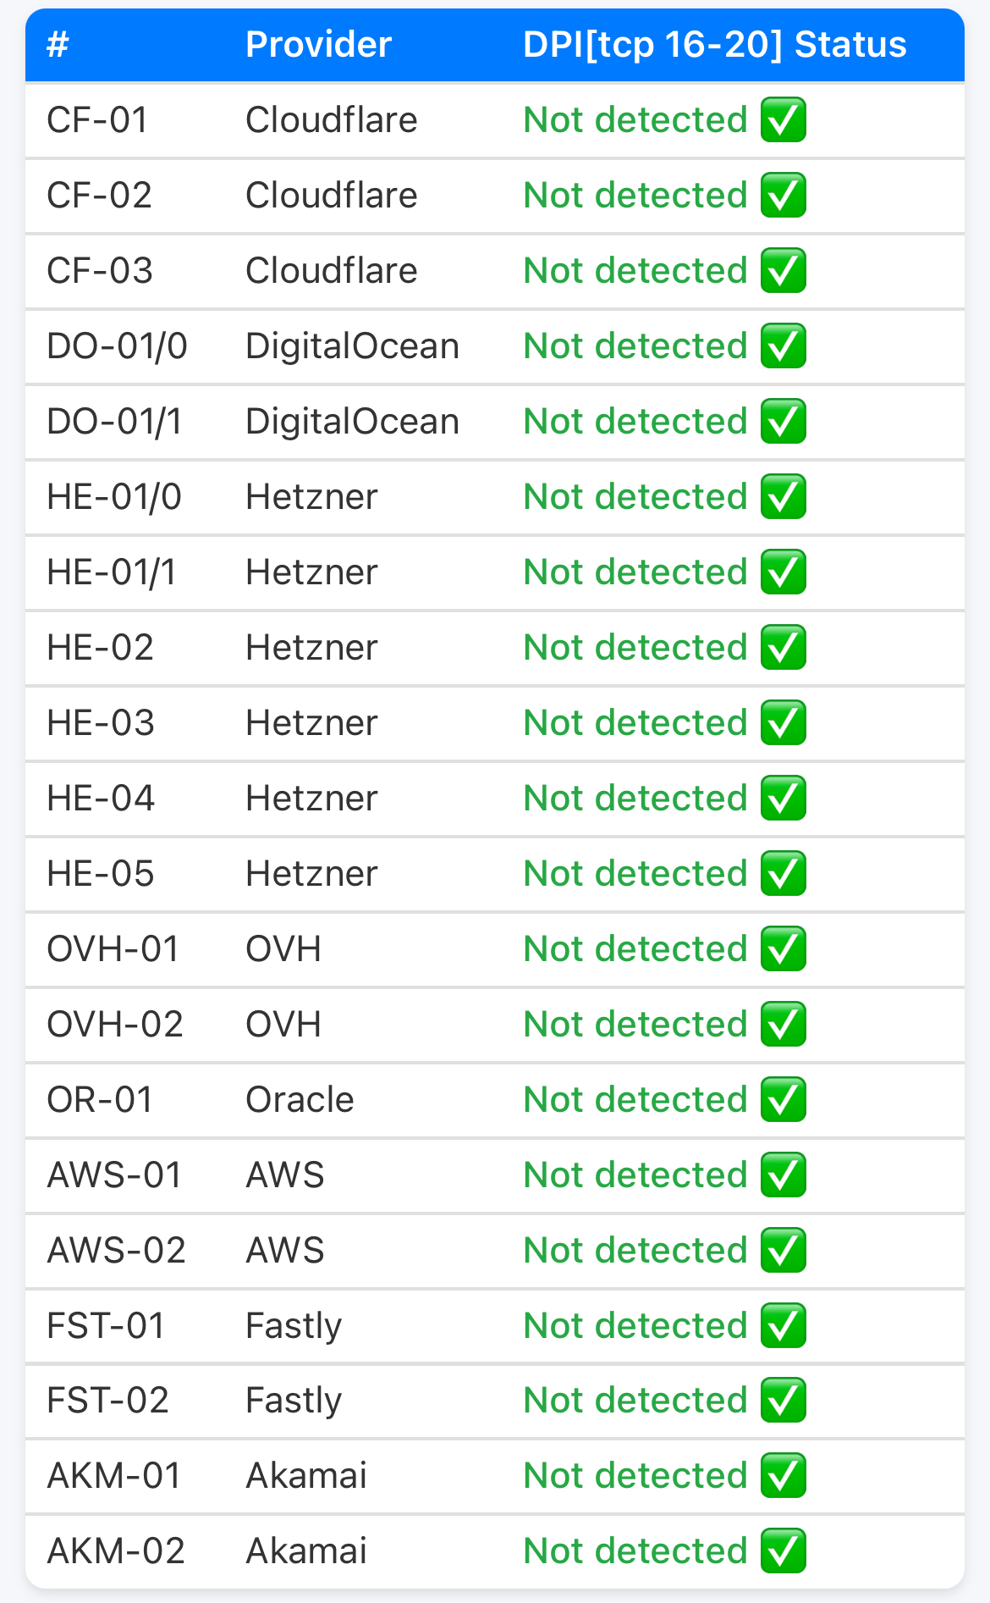This screenshot has width=990, height=1603.
Task: Select the HE-01/1 row identifier
Action: 112,572
